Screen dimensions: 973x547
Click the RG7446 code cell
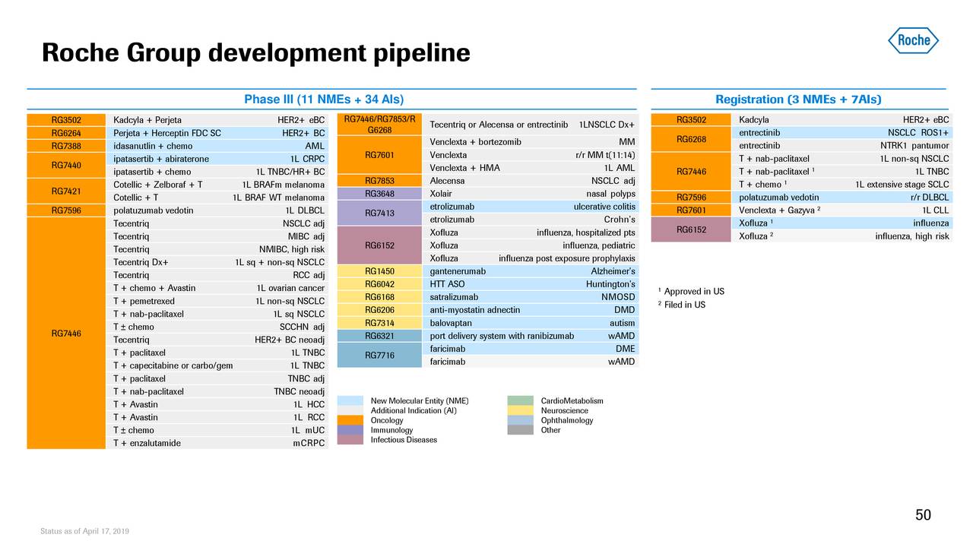click(65, 333)
